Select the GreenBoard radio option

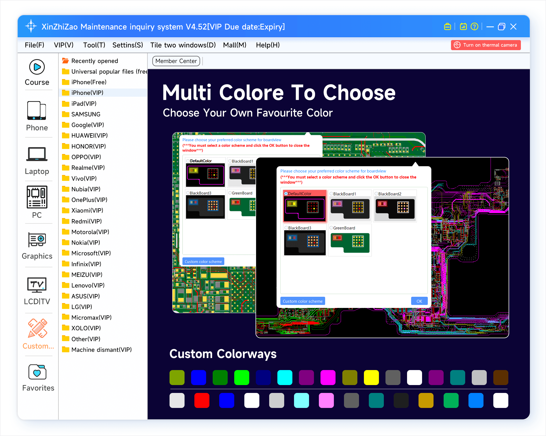click(x=331, y=228)
